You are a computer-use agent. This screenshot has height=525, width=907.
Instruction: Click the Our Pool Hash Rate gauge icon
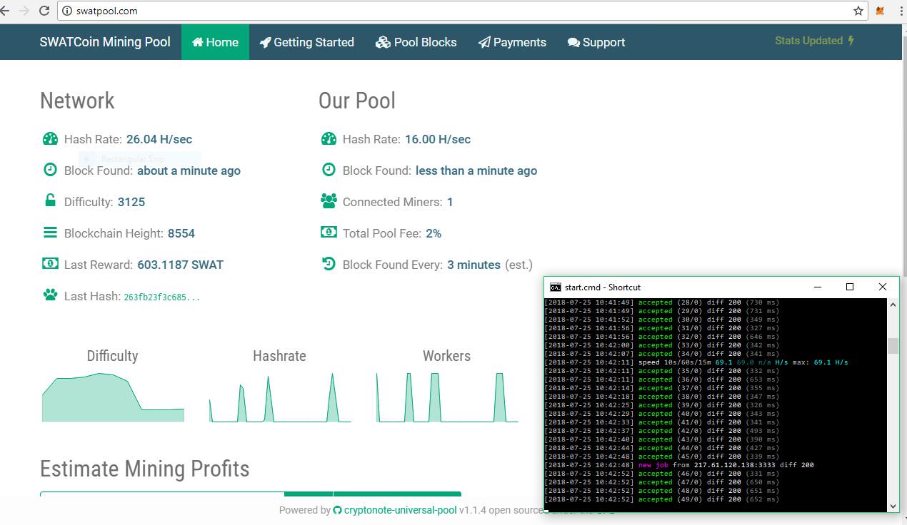tap(329, 139)
